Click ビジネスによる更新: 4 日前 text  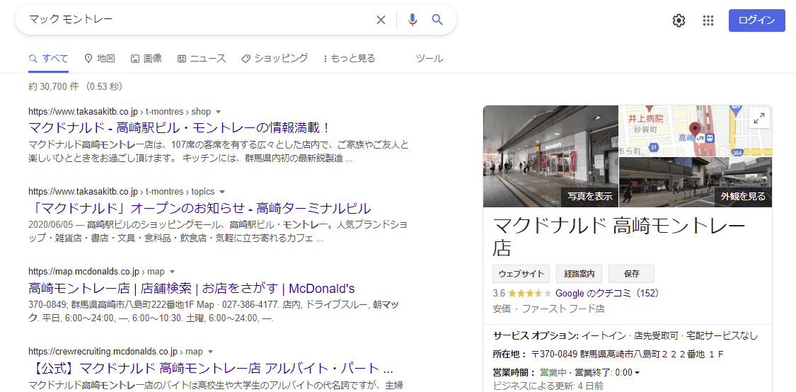click(548, 386)
